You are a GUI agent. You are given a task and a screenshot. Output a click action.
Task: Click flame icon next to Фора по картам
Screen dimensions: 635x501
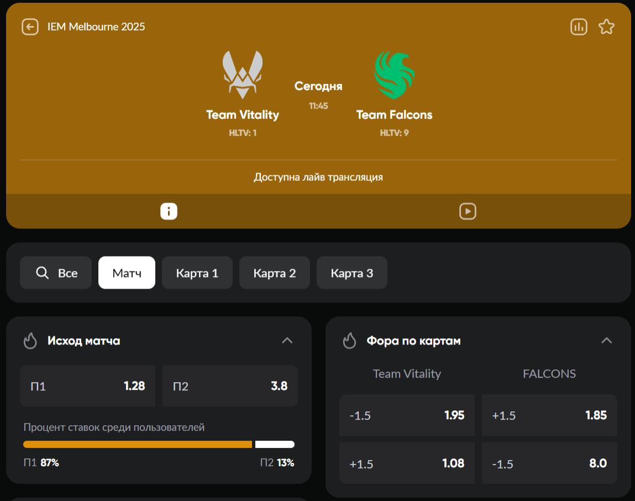pyautogui.click(x=349, y=341)
